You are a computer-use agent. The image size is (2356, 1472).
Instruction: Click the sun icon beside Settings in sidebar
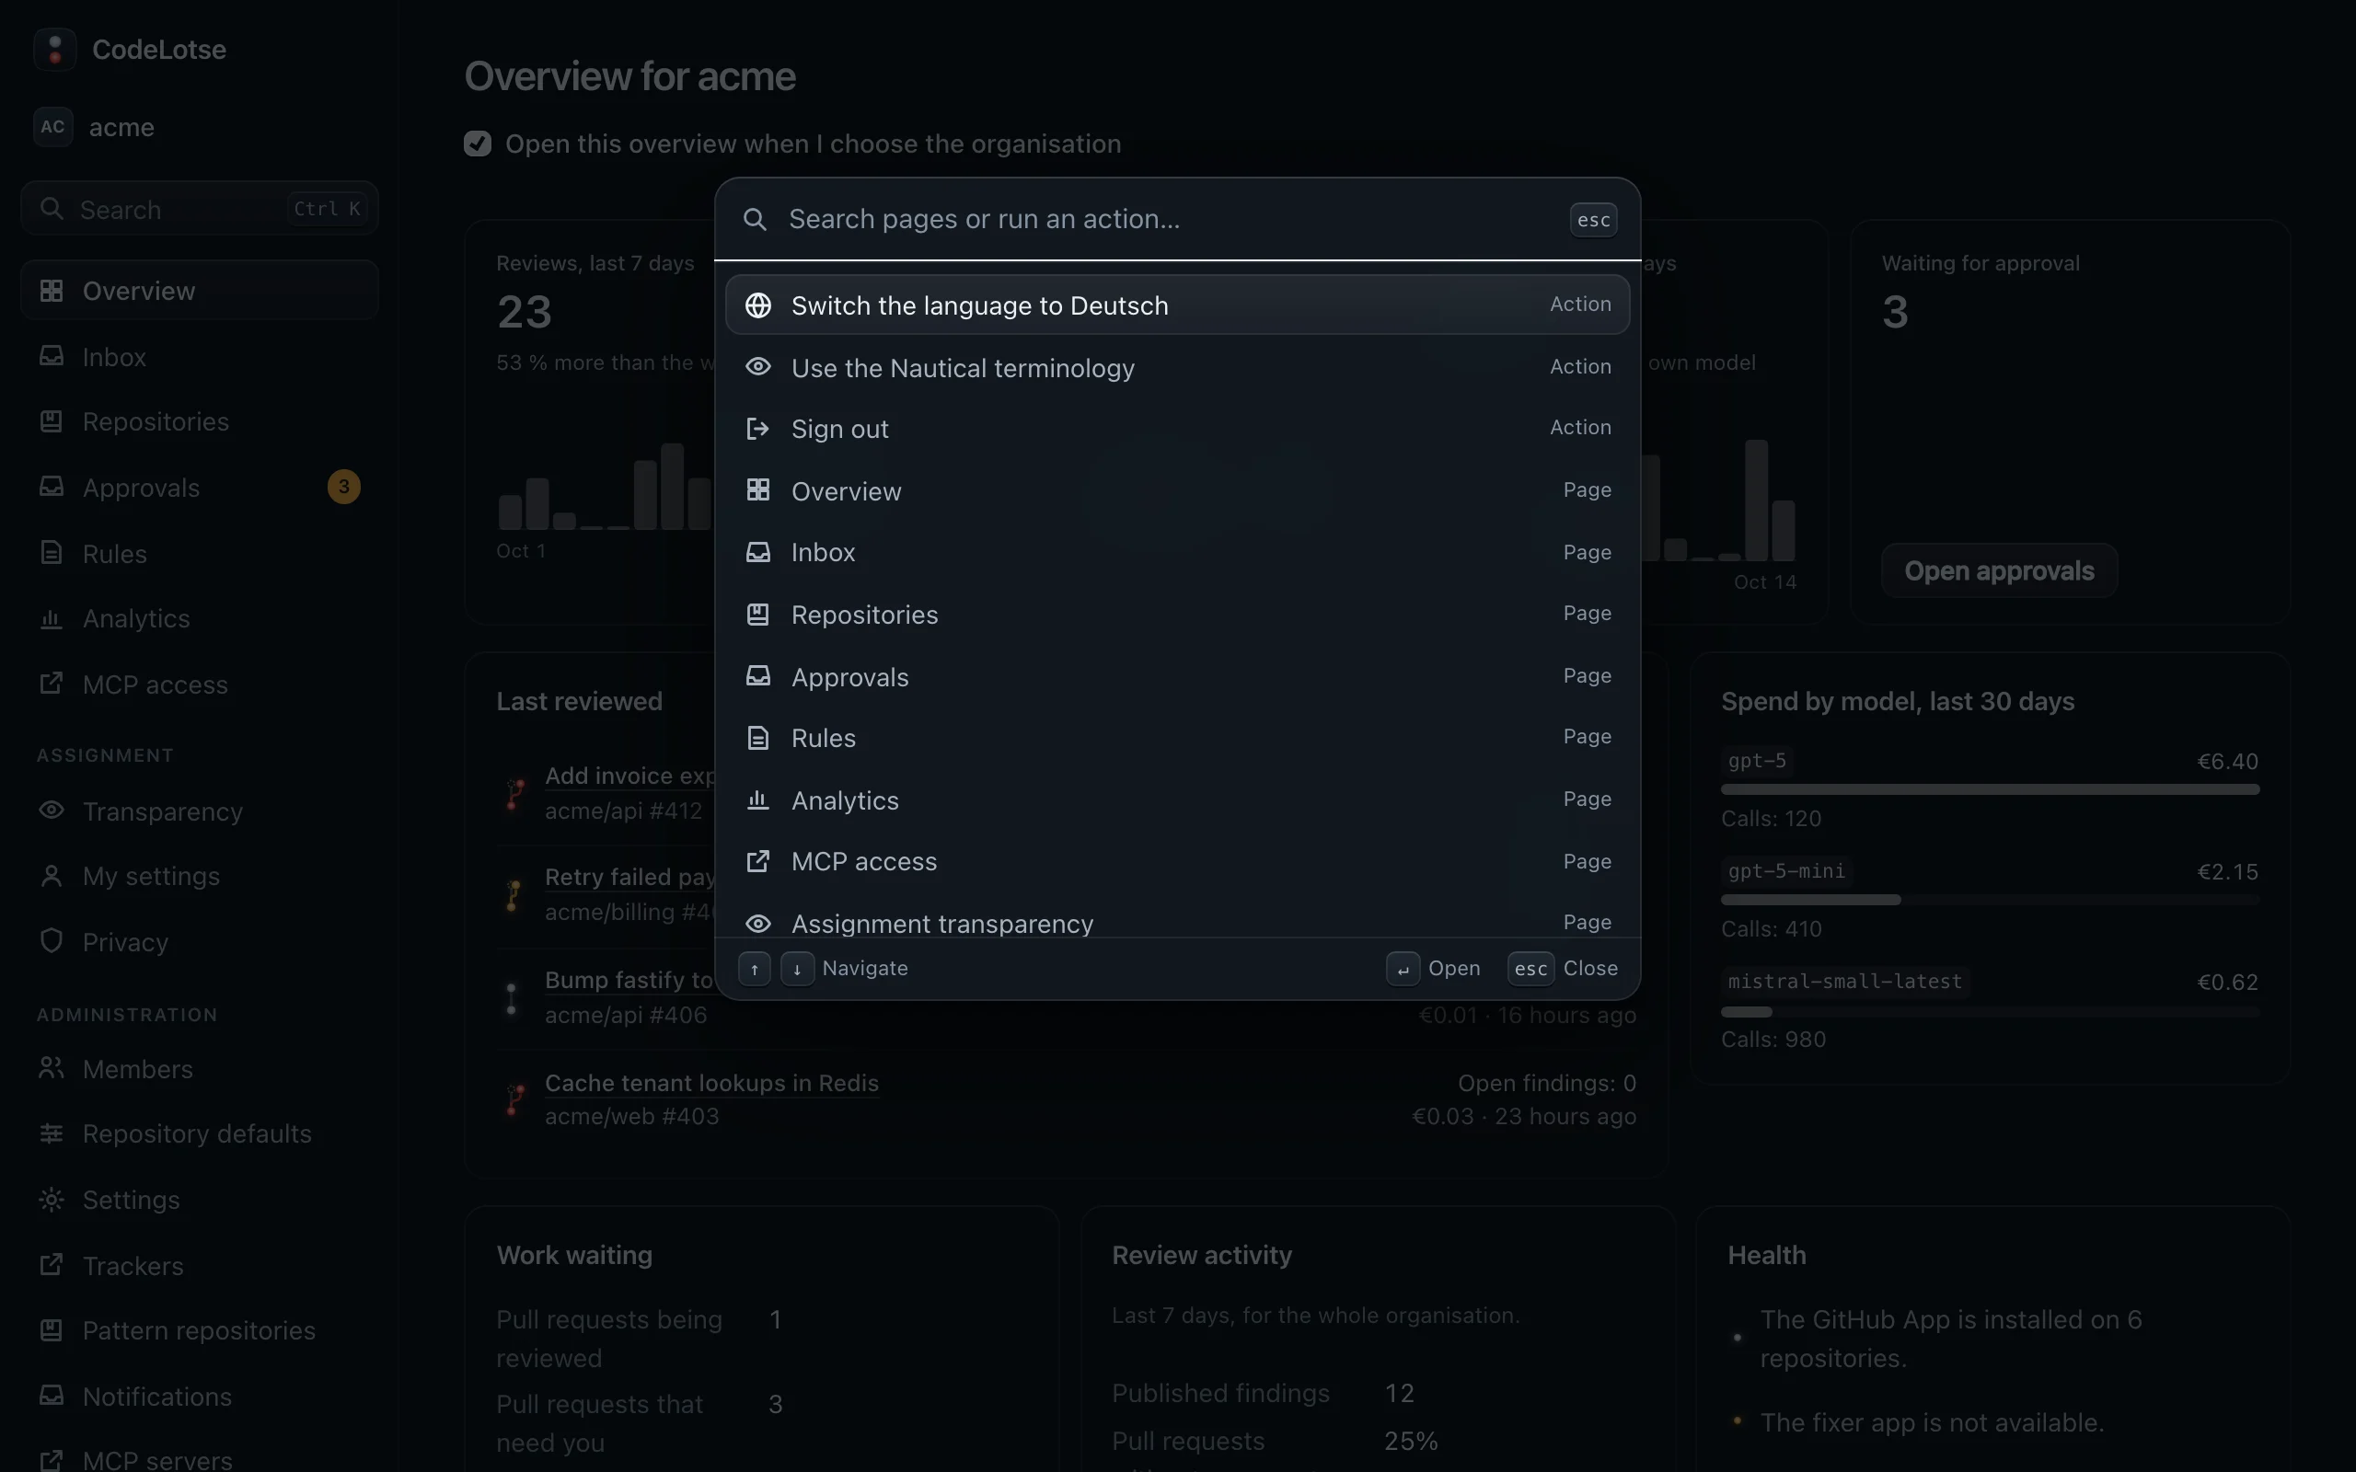click(x=52, y=1200)
